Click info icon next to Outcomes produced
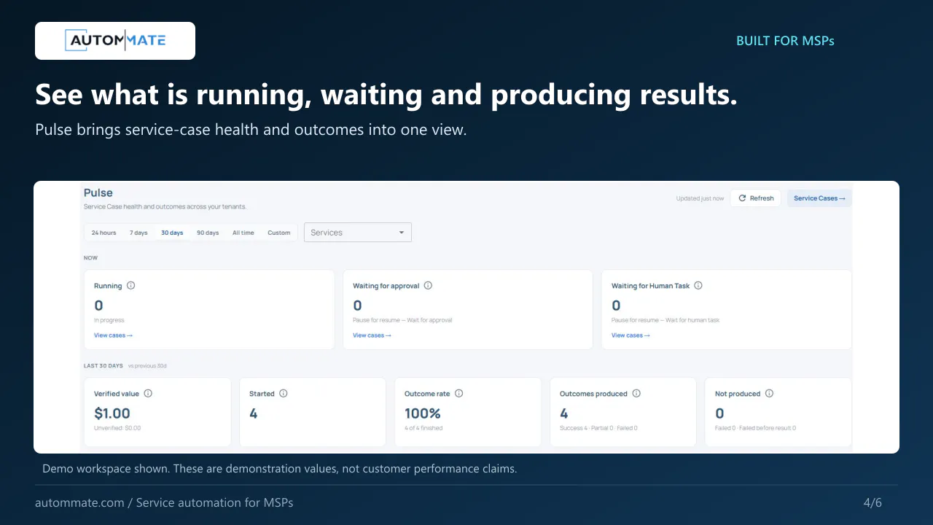Viewport: 933px width, 525px height. pyautogui.click(x=636, y=393)
